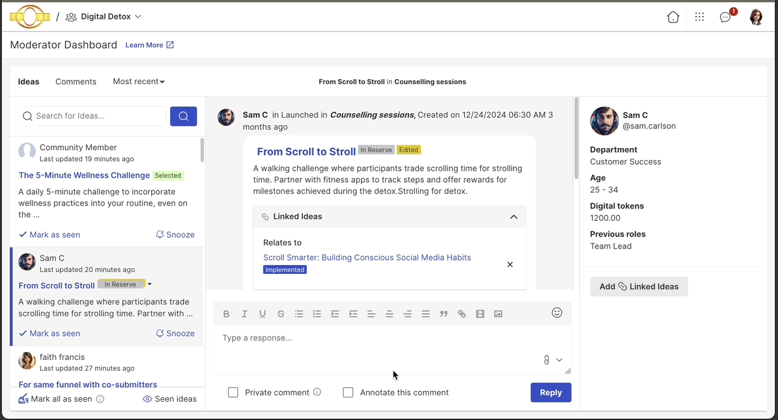Open Scroll Smarter linked idea
Image resolution: width=778 pixels, height=420 pixels.
(x=367, y=257)
